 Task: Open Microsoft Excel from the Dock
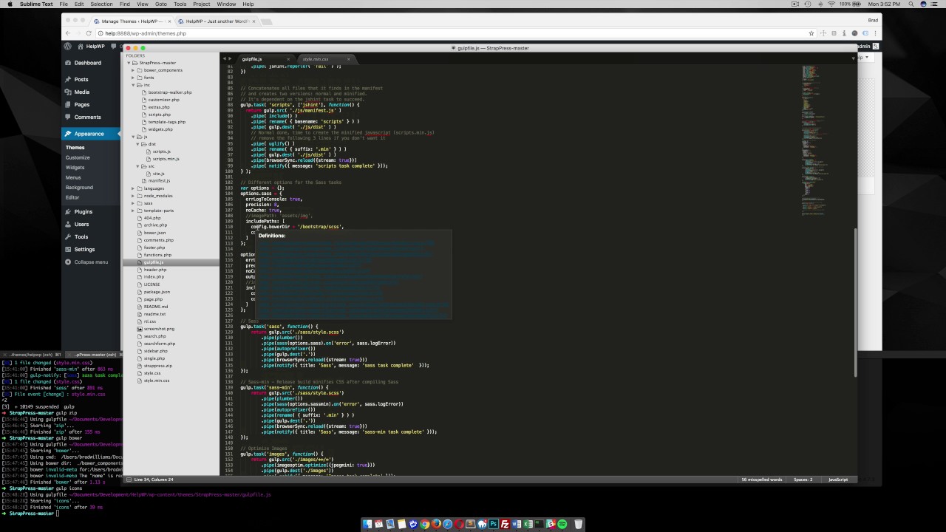tap(528, 524)
